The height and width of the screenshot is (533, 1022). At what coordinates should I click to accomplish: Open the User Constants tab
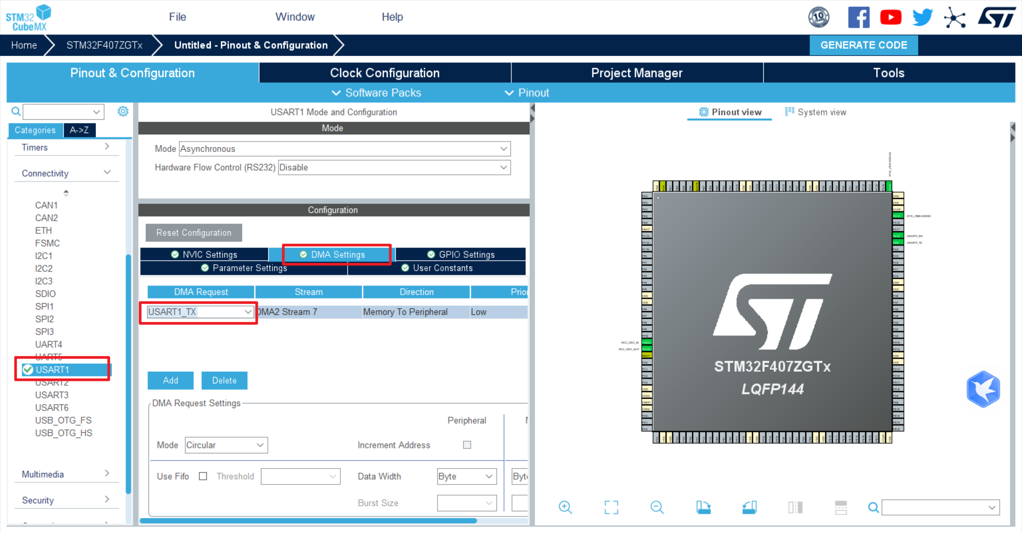click(x=437, y=268)
